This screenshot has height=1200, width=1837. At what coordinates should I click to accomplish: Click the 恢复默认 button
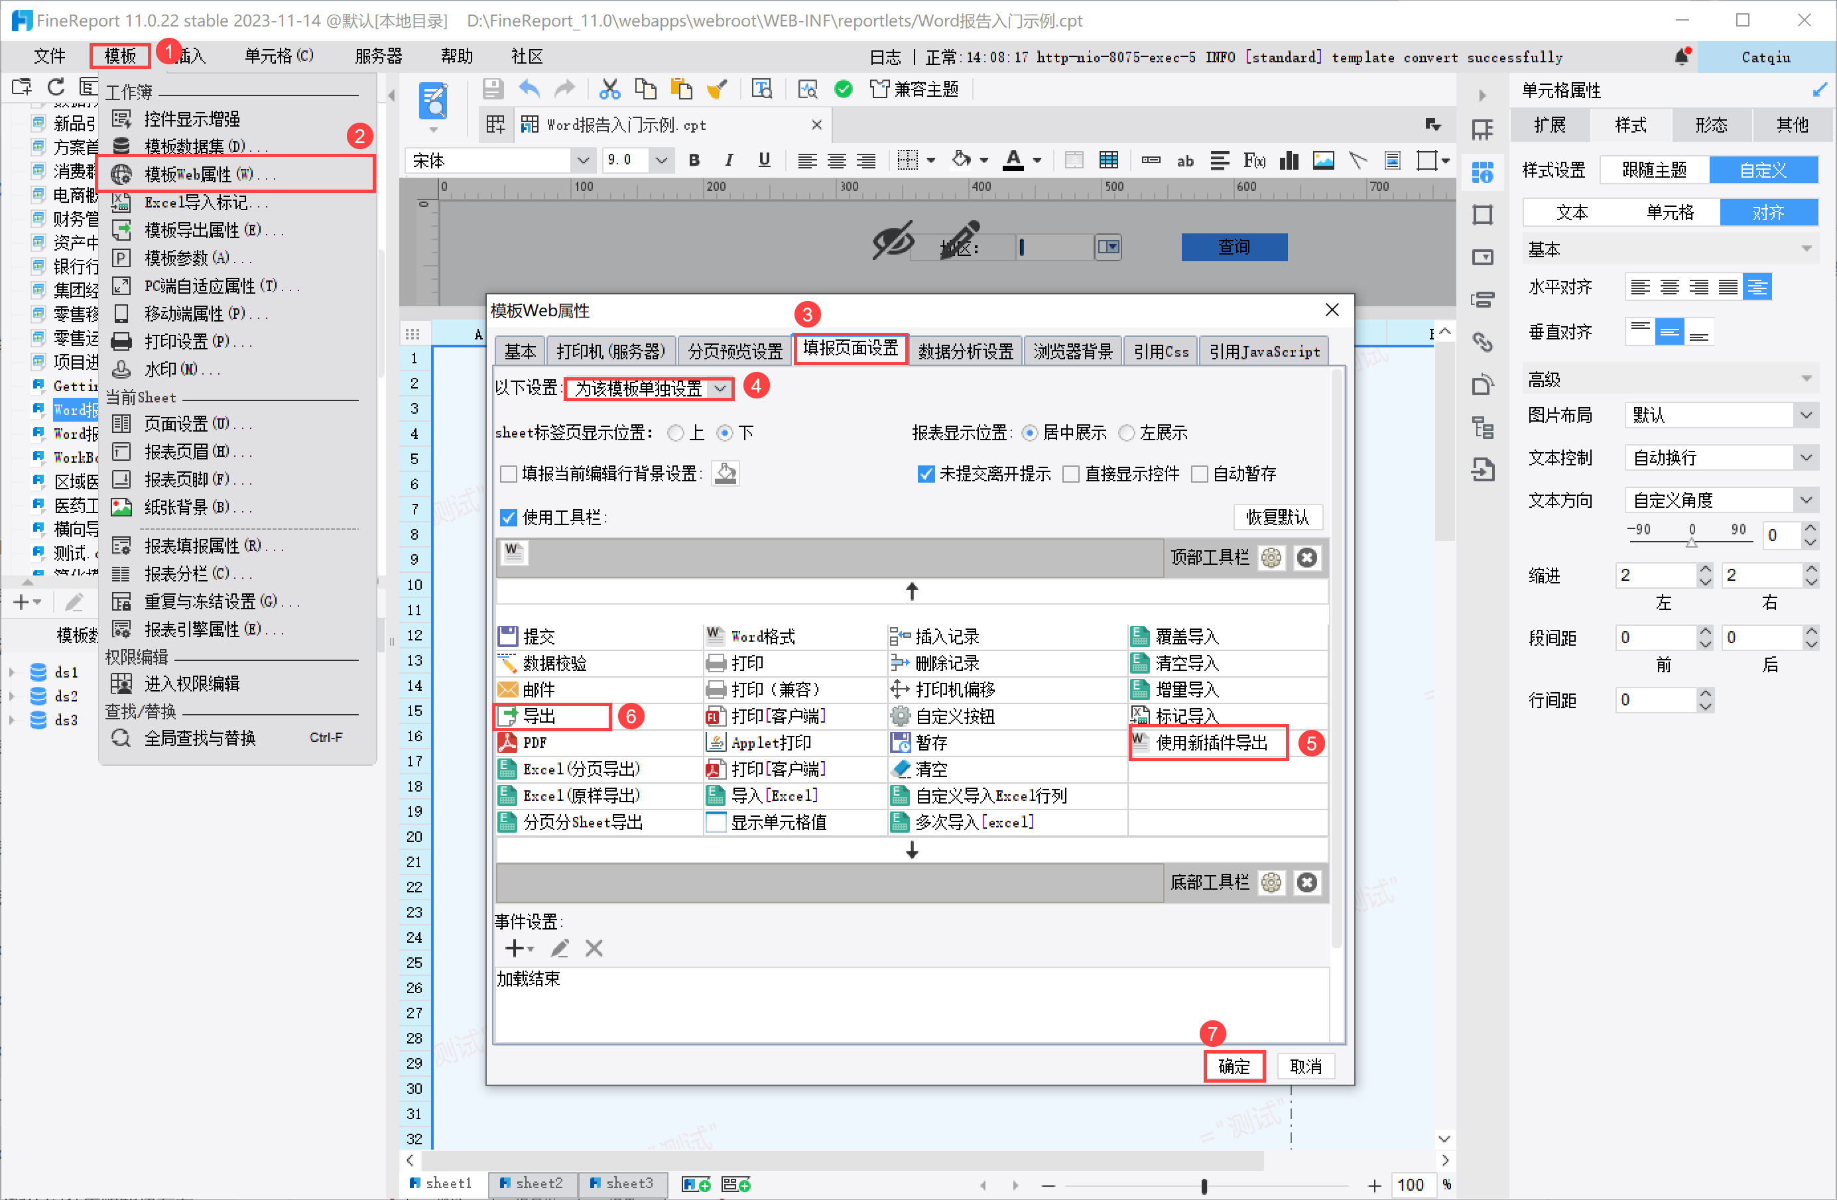point(1277,517)
